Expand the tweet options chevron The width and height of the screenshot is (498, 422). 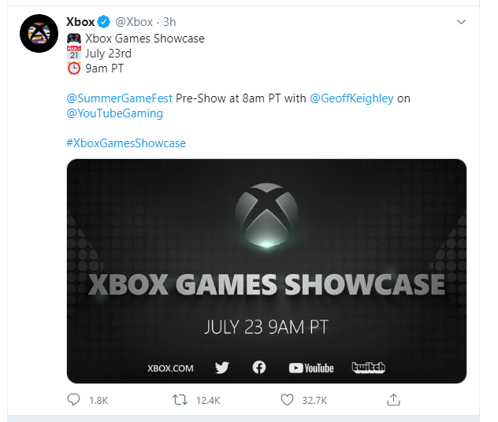(461, 22)
